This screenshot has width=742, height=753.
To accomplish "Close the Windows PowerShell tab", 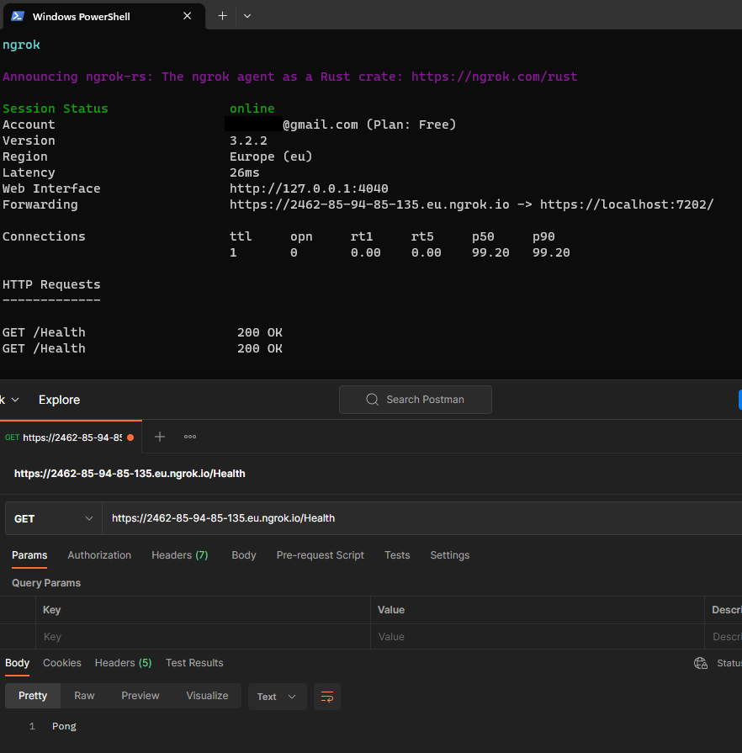I will point(188,16).
